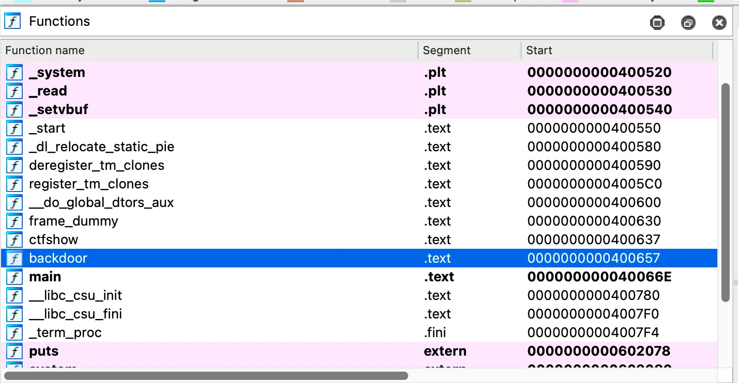Click the function icon beside _term_proc
This screenshot has height=383, width=739.
click(x=14, y=333)
